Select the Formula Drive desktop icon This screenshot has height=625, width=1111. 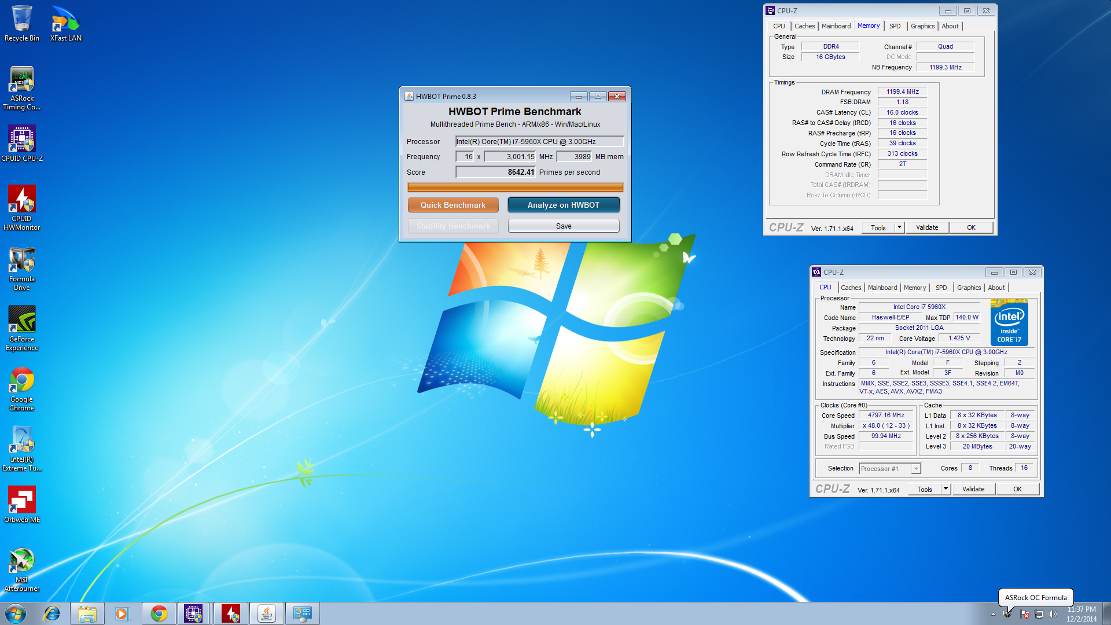tap(22, 269)
